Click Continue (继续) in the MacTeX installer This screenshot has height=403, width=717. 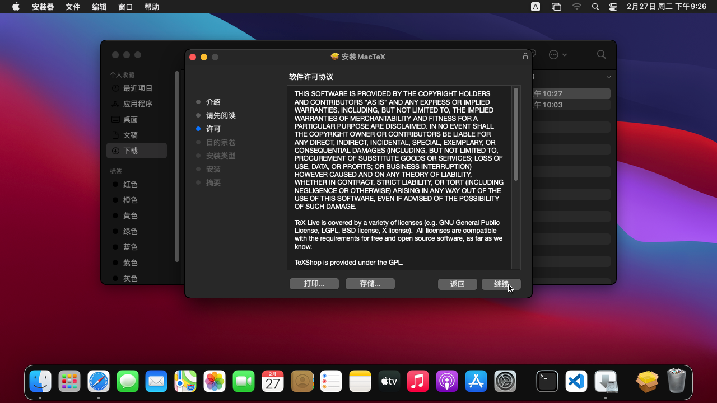pos(501,284)
